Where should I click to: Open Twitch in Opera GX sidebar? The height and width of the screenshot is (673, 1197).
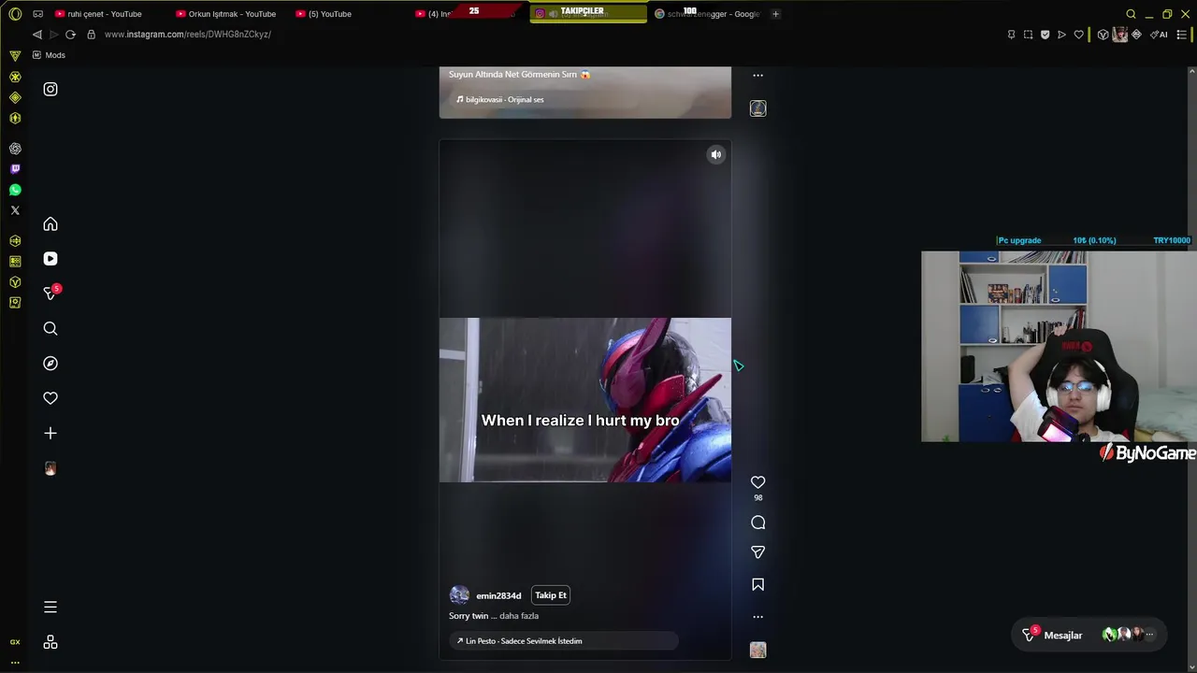[15, 169]
